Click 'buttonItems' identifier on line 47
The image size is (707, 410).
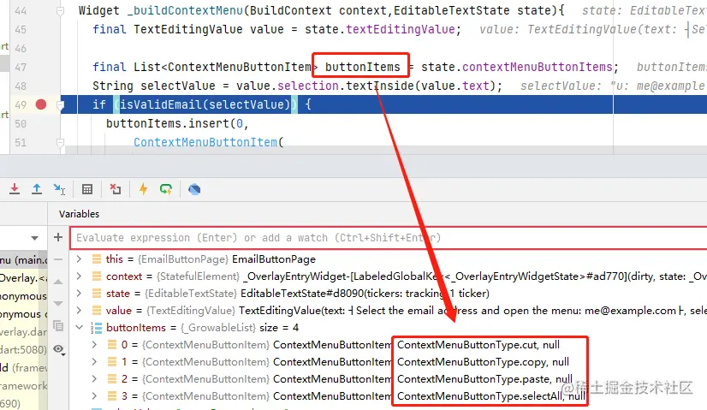click(363, 68)
